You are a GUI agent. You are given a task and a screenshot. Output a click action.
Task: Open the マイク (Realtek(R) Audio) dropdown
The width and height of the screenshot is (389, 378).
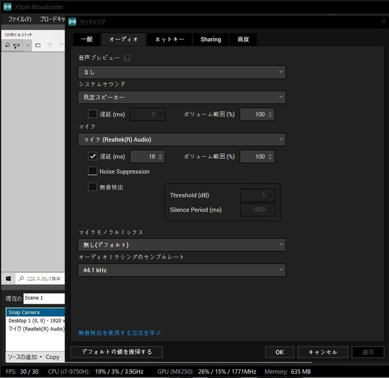point(181,139)
